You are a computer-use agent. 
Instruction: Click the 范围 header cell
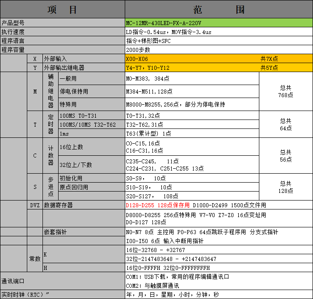(219, 9)
